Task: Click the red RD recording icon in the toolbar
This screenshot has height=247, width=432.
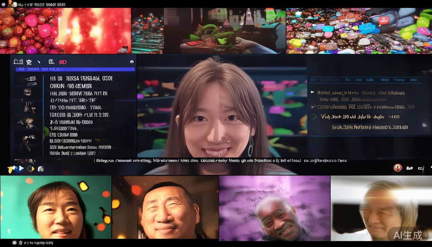Action: [x=63, y=62]
